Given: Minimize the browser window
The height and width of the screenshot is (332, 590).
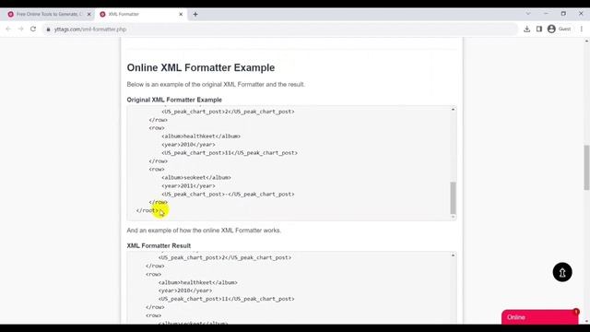Looking at the screenshot, I should (546, 14).
